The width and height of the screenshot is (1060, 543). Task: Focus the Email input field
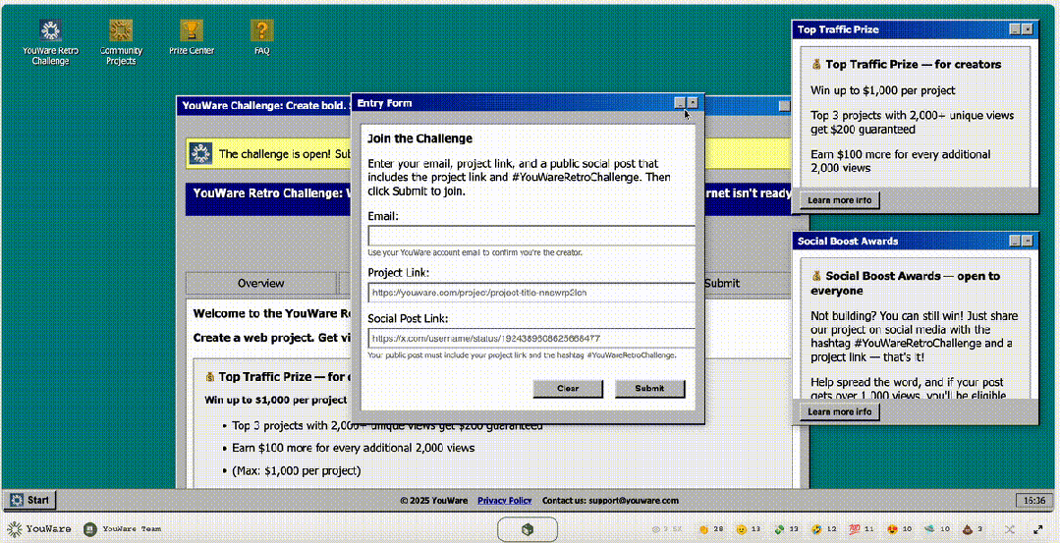530,236
